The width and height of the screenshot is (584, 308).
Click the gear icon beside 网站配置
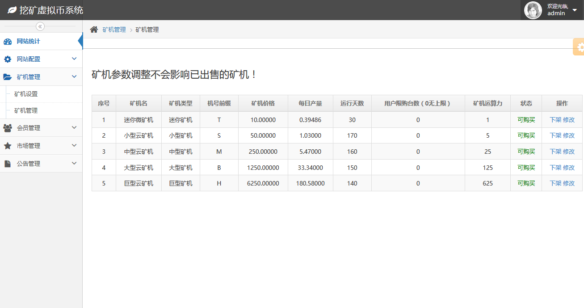[x=8, y=59]
